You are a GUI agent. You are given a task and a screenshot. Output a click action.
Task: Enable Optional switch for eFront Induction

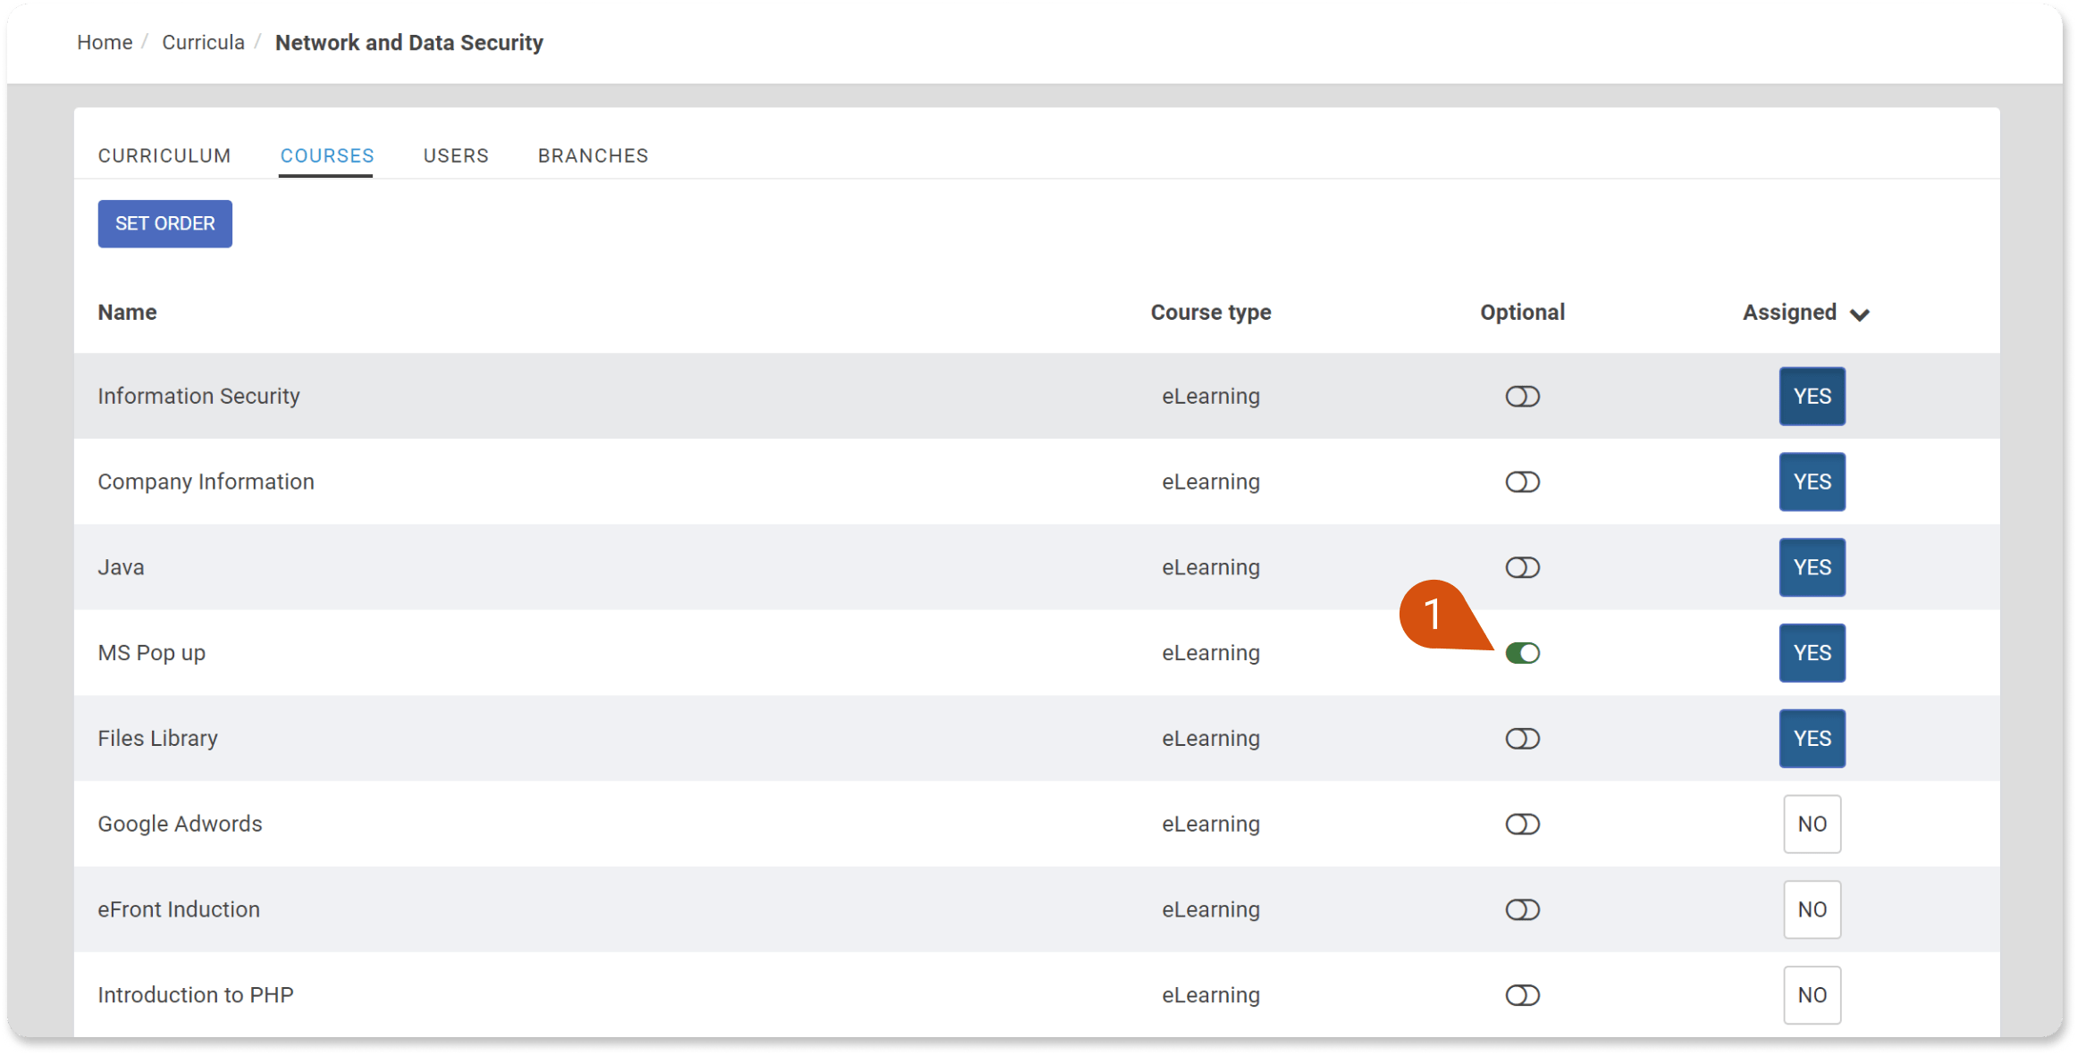pyautogui.click(x=1522, y=909)
